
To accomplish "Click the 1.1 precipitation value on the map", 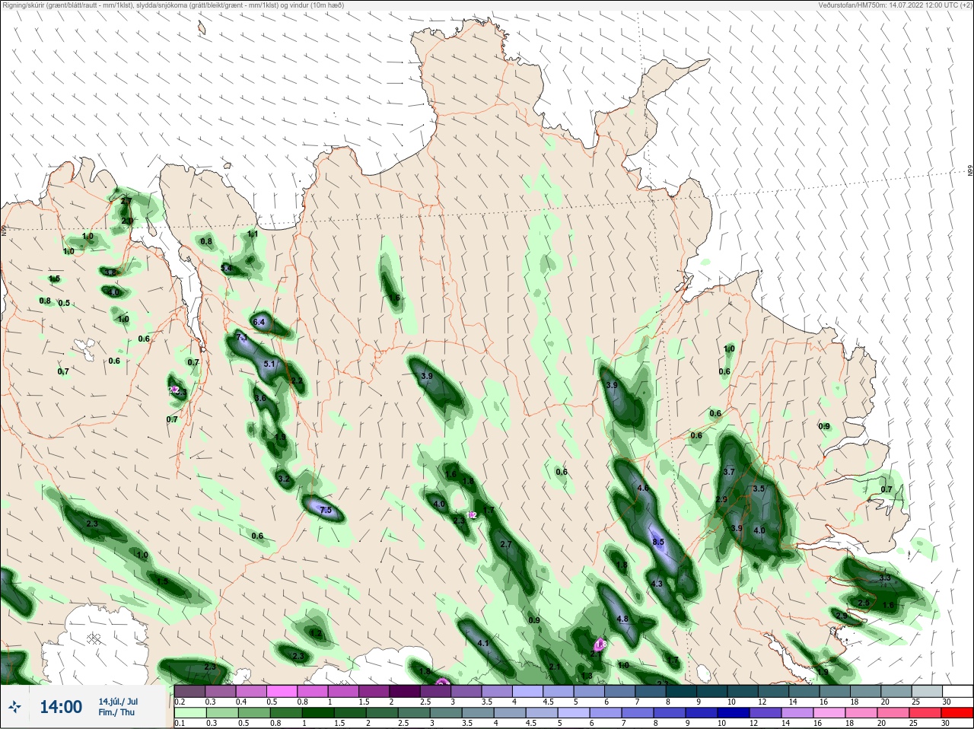I will [253, 234].
